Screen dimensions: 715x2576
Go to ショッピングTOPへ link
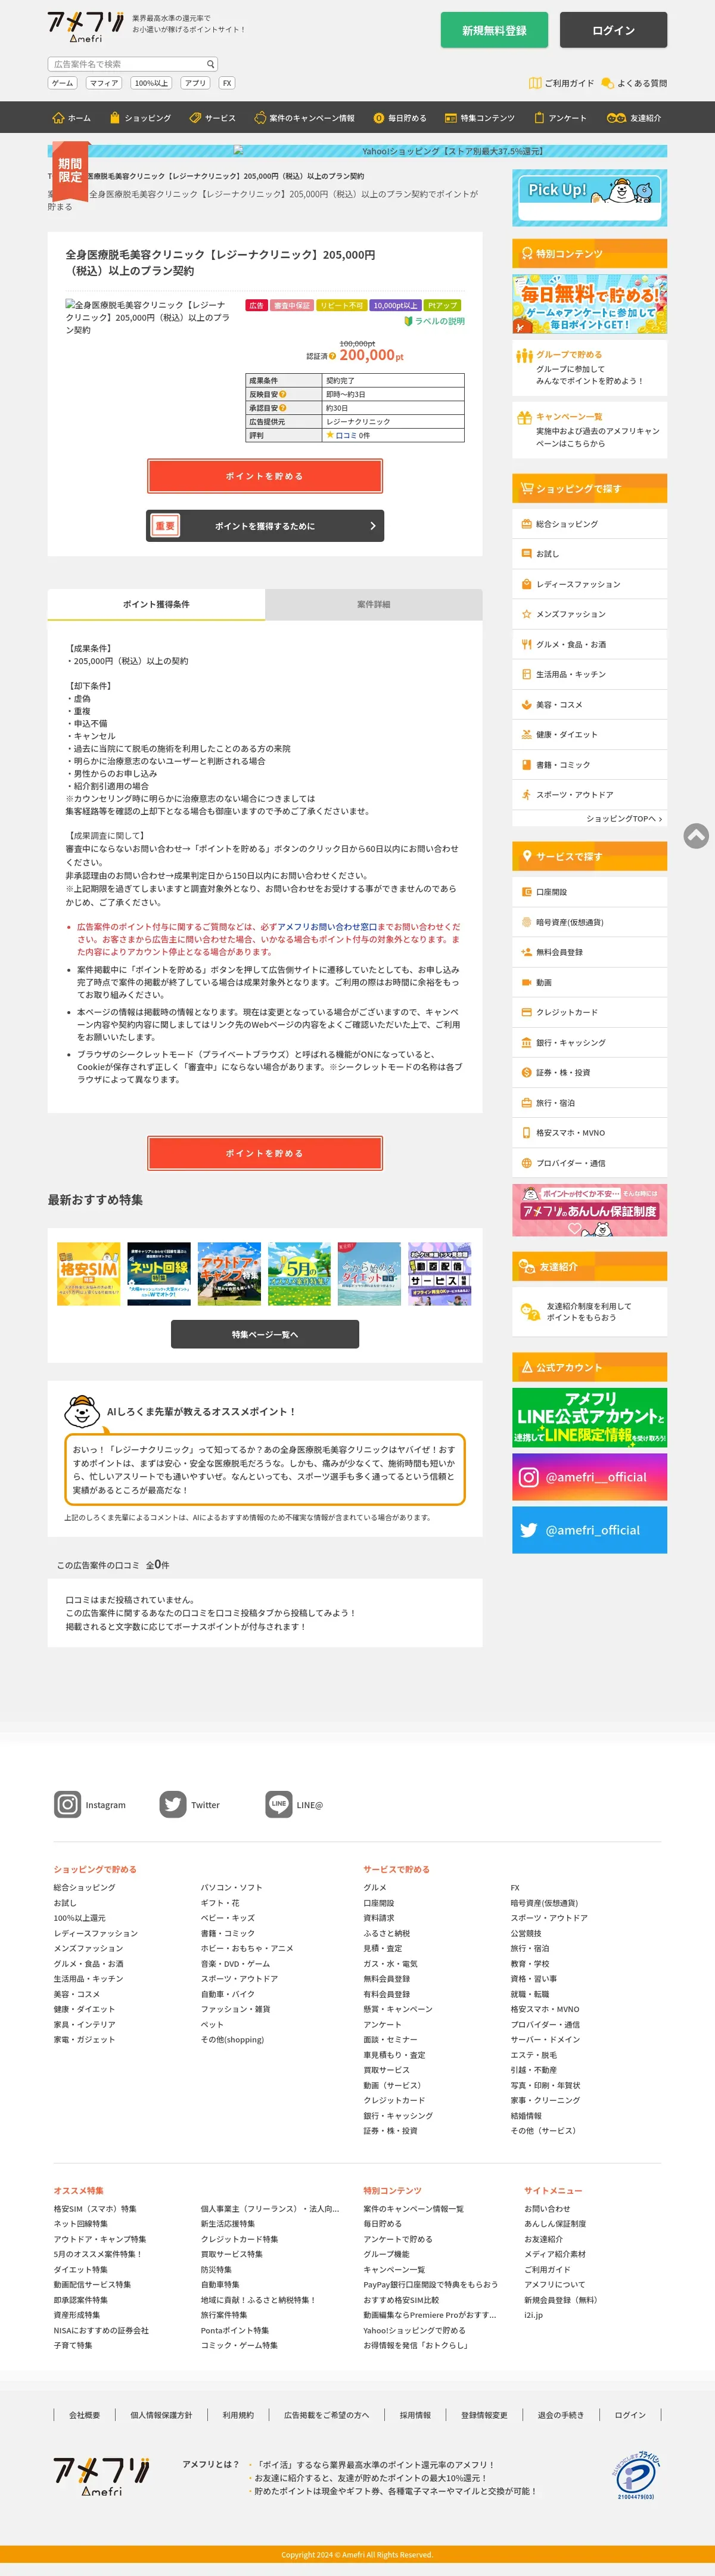(x=624, y=818)
